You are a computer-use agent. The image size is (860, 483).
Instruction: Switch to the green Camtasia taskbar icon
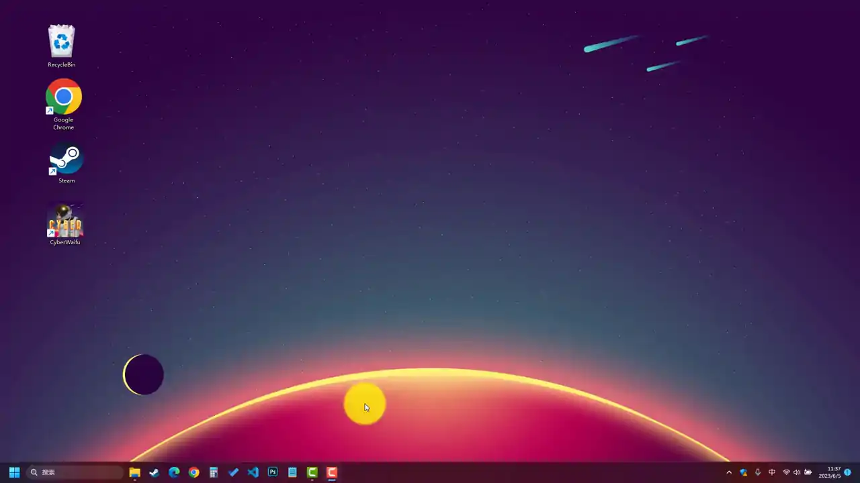[x=312, y=472]
